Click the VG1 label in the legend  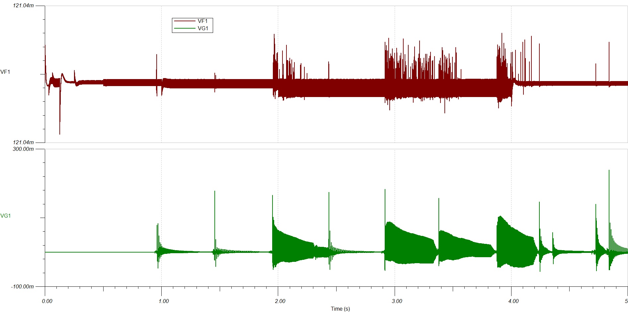(x=203, y=29)
